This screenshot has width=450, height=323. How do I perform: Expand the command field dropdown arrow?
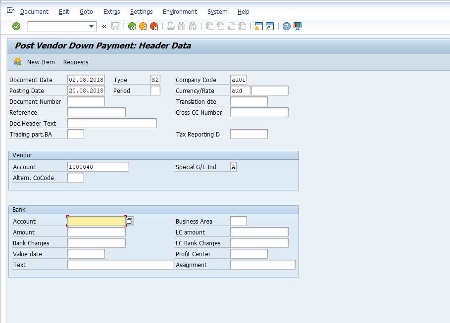coord(91,26)
